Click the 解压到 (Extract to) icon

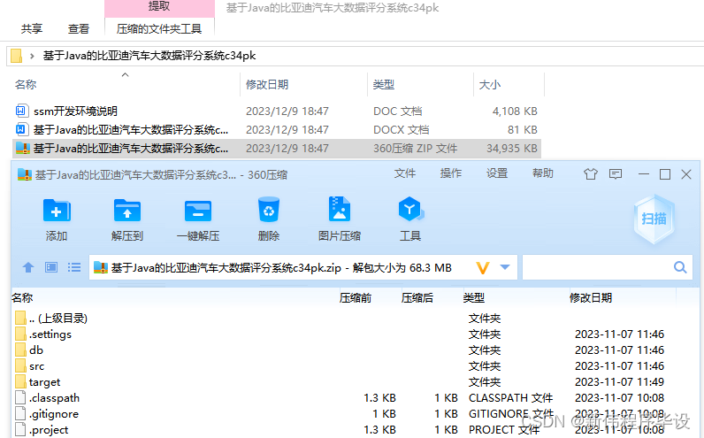click(x=127, y=211)
